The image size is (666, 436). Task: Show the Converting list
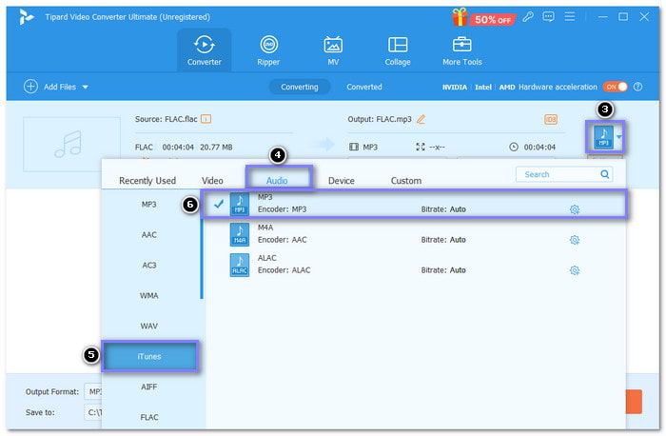click(300, 87)
